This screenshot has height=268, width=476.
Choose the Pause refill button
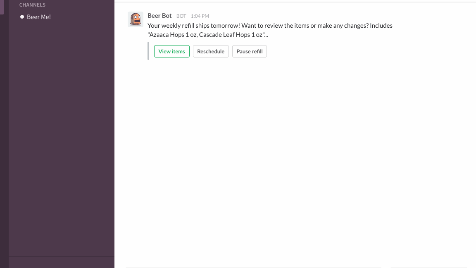point(250,51)
